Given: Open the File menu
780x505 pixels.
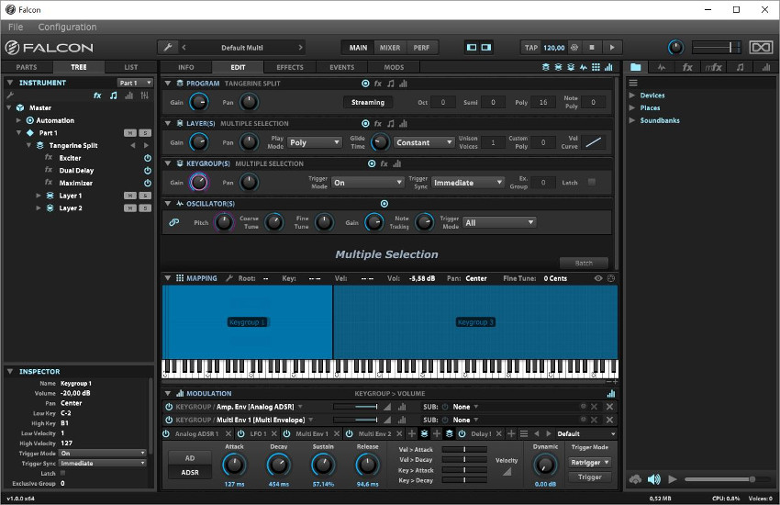Looking at the screenshot, I should 16,27.
